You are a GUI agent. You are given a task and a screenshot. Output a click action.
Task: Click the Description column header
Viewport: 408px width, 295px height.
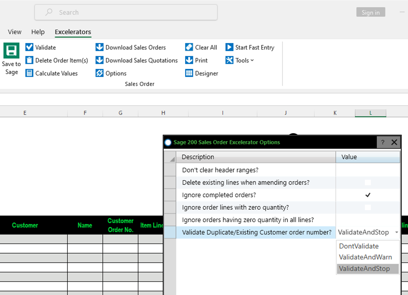click(256, 157)
